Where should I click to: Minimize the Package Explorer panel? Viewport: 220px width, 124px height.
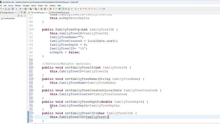pyautogui.click(x=21, y=12)
